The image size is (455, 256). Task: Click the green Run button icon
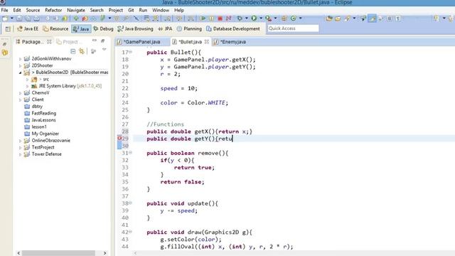tap(254, 18)
